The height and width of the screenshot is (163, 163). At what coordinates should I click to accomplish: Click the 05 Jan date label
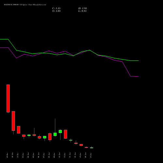coord(33,155)
